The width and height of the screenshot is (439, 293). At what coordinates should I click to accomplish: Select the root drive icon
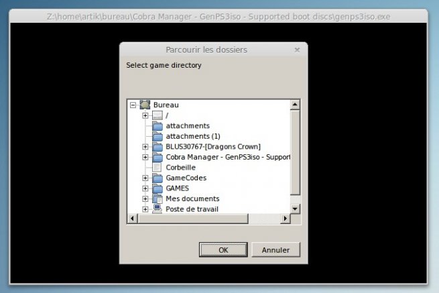[158, 116]
